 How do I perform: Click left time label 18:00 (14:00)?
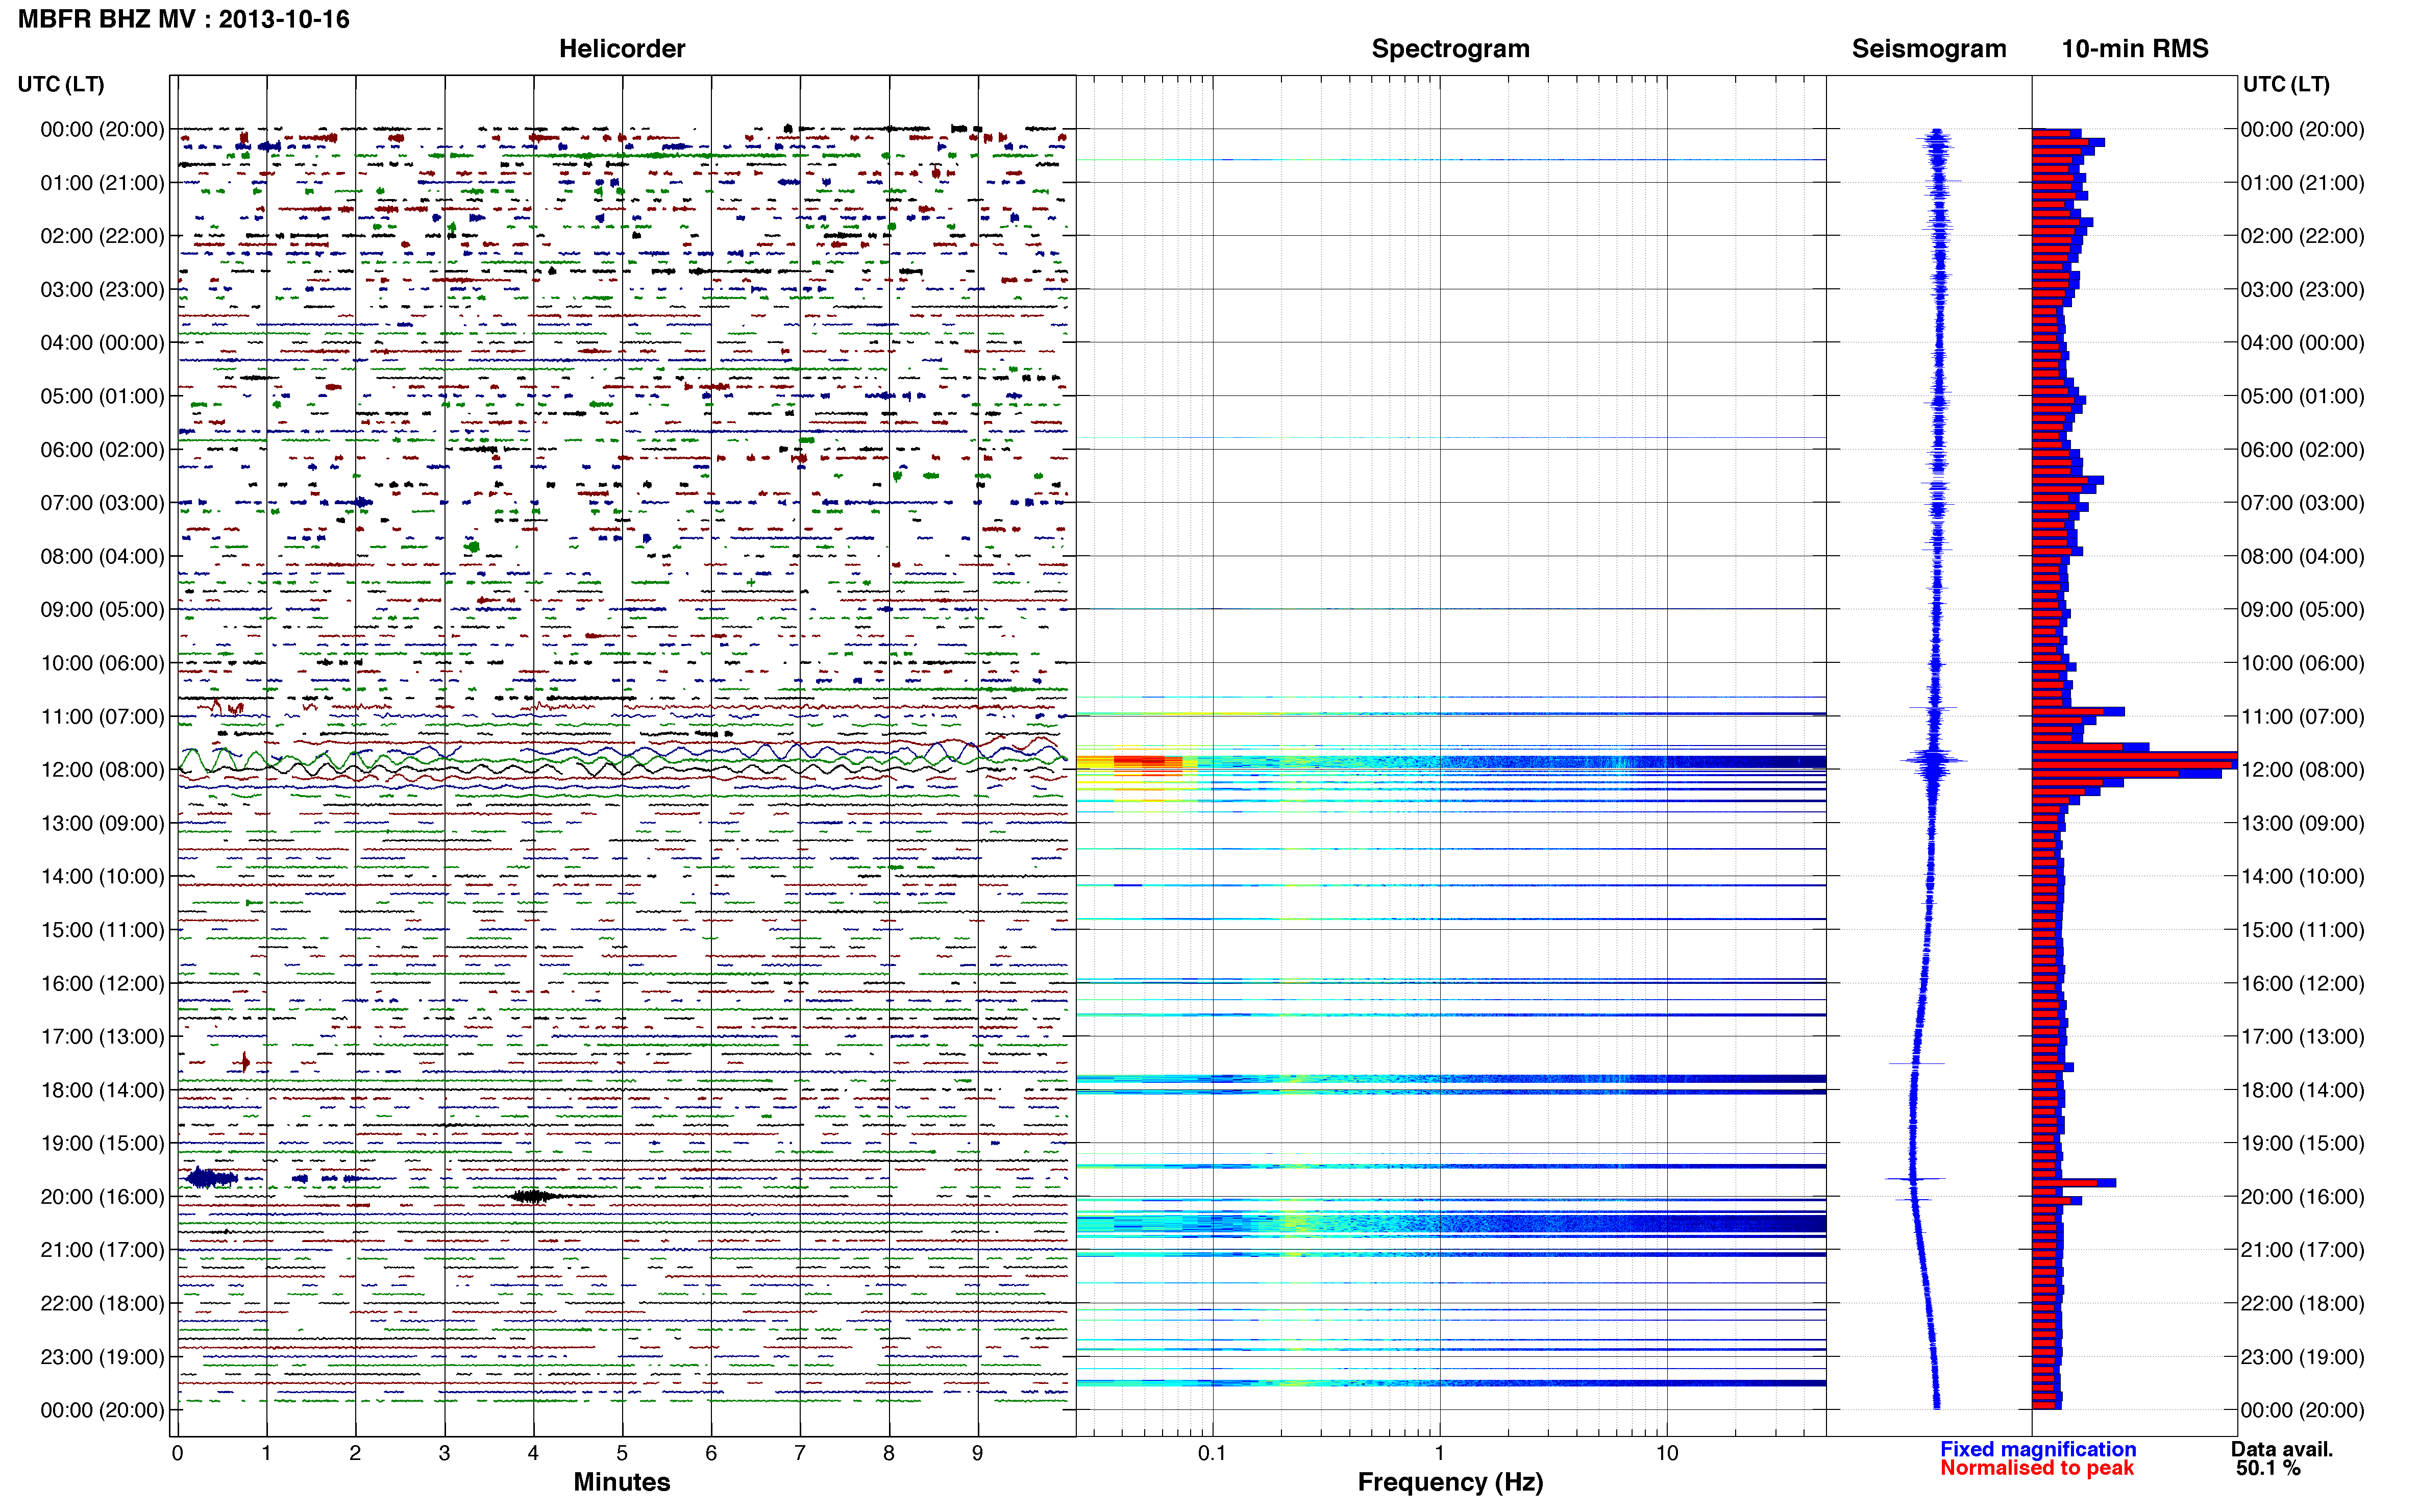[102, 1090]
